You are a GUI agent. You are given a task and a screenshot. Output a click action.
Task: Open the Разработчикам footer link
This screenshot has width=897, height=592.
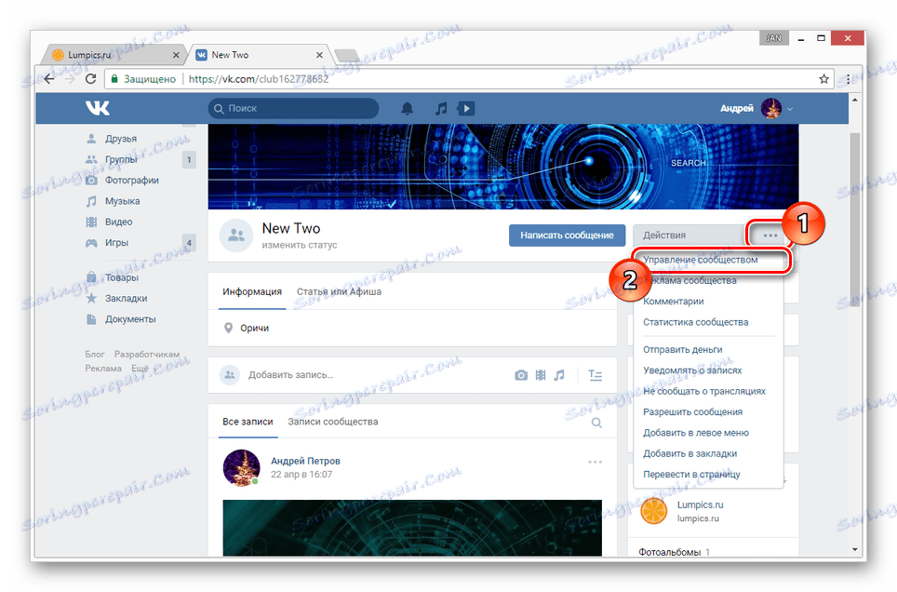[147, 355]
